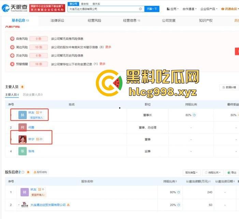Open the 持股比例 filter dropdown
The image size is (239, 219).
(213, 172)
